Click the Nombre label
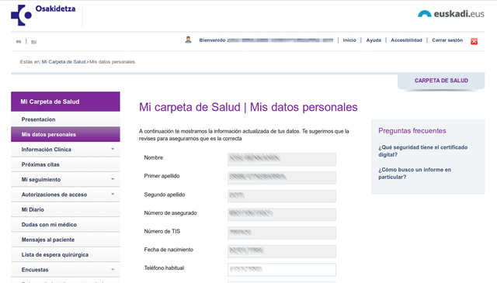The height and width of the screenshot is (283, 497). [x=154, y=157]
